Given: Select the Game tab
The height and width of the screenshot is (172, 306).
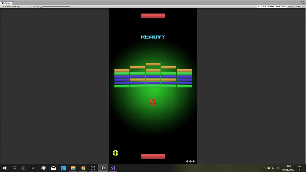Looking at the screenshot, I should pyautogui.click(x=6, y=3).
